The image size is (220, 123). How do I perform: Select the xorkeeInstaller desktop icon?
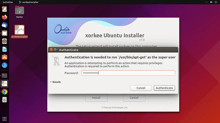pos(19,31)
